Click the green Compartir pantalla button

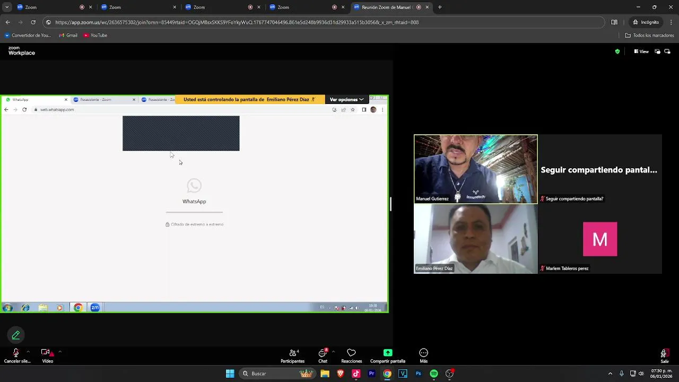pyautogui.click(x=388, y=356)
